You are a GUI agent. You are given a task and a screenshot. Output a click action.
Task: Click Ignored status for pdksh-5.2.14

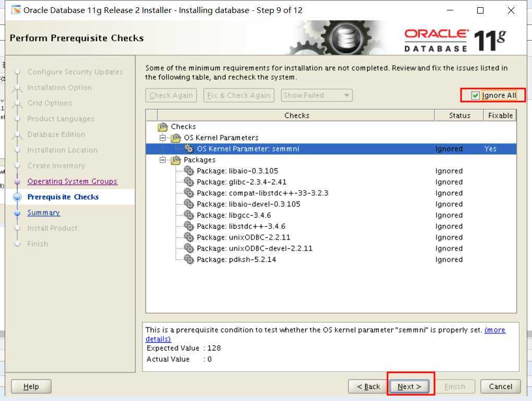click(x=449, y=259)
